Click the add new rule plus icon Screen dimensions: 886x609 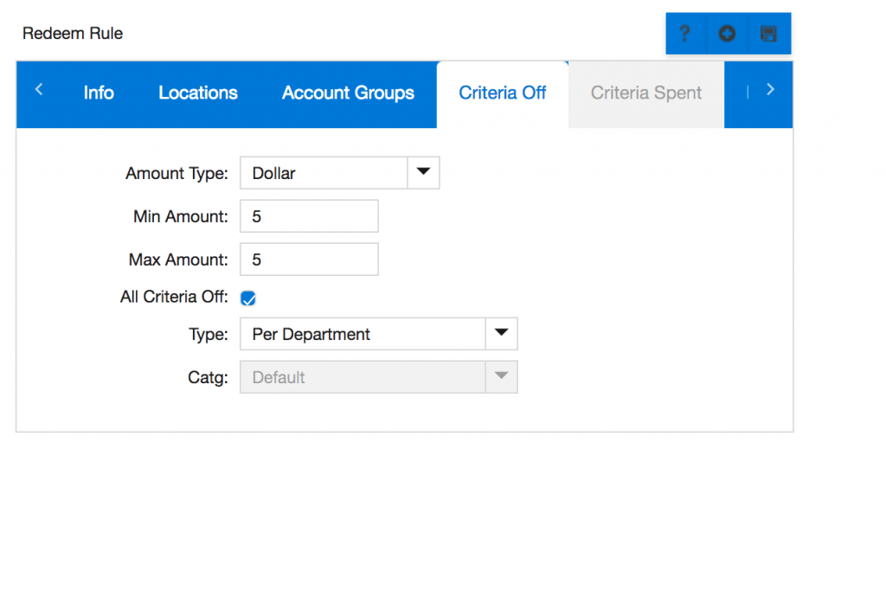[x=727, y=34]
